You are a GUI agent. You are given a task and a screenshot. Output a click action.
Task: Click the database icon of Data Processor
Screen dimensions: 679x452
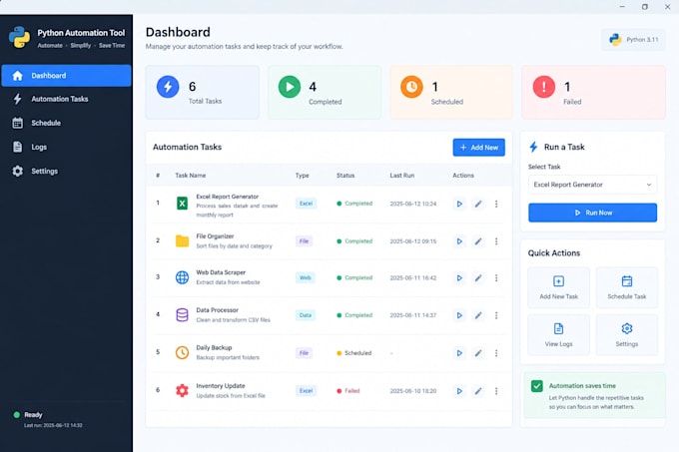(182, 315)
